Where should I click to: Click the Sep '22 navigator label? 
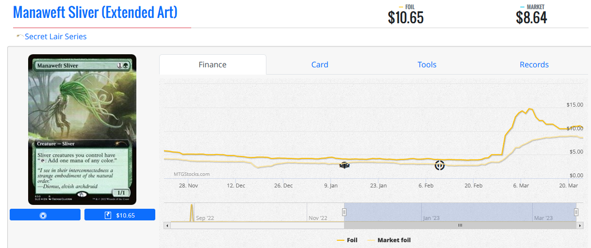pyautogui.click(x=205, y=218)
